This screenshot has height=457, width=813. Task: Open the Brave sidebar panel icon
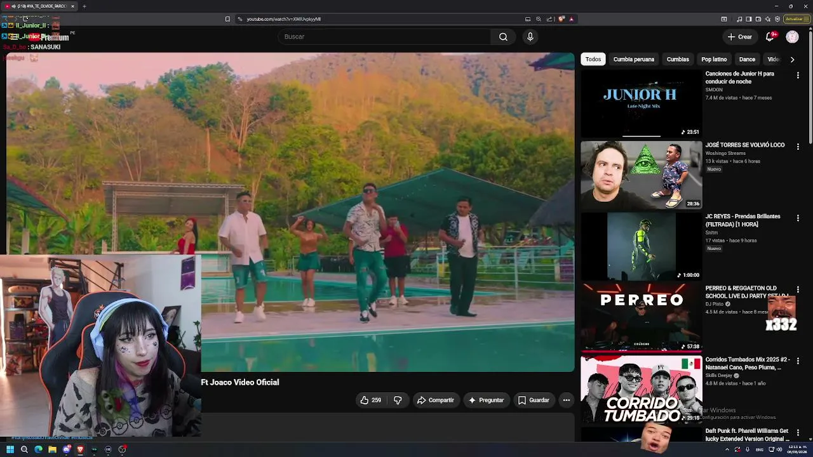[749, 19]
